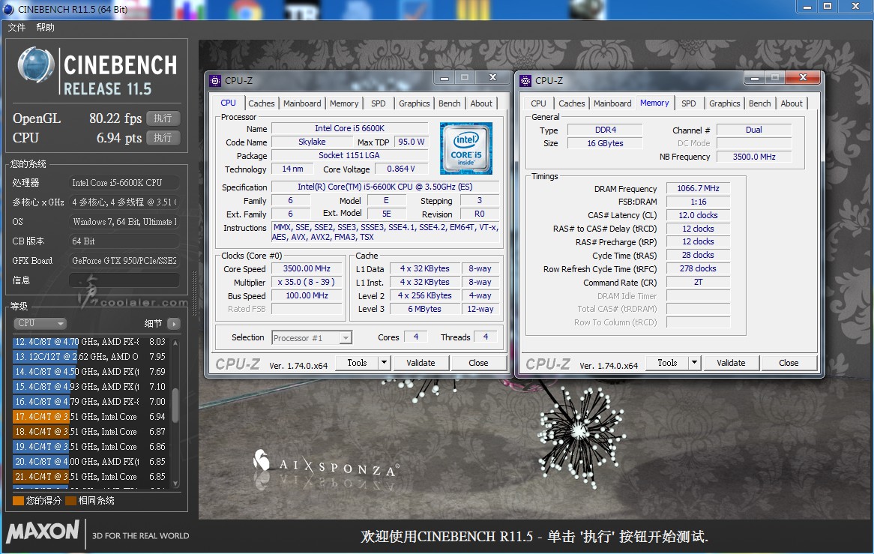This screenshot has height=554, width=874.
Task: Open the CPU ranking type dropdown
Action: click(x=40, y=323)
